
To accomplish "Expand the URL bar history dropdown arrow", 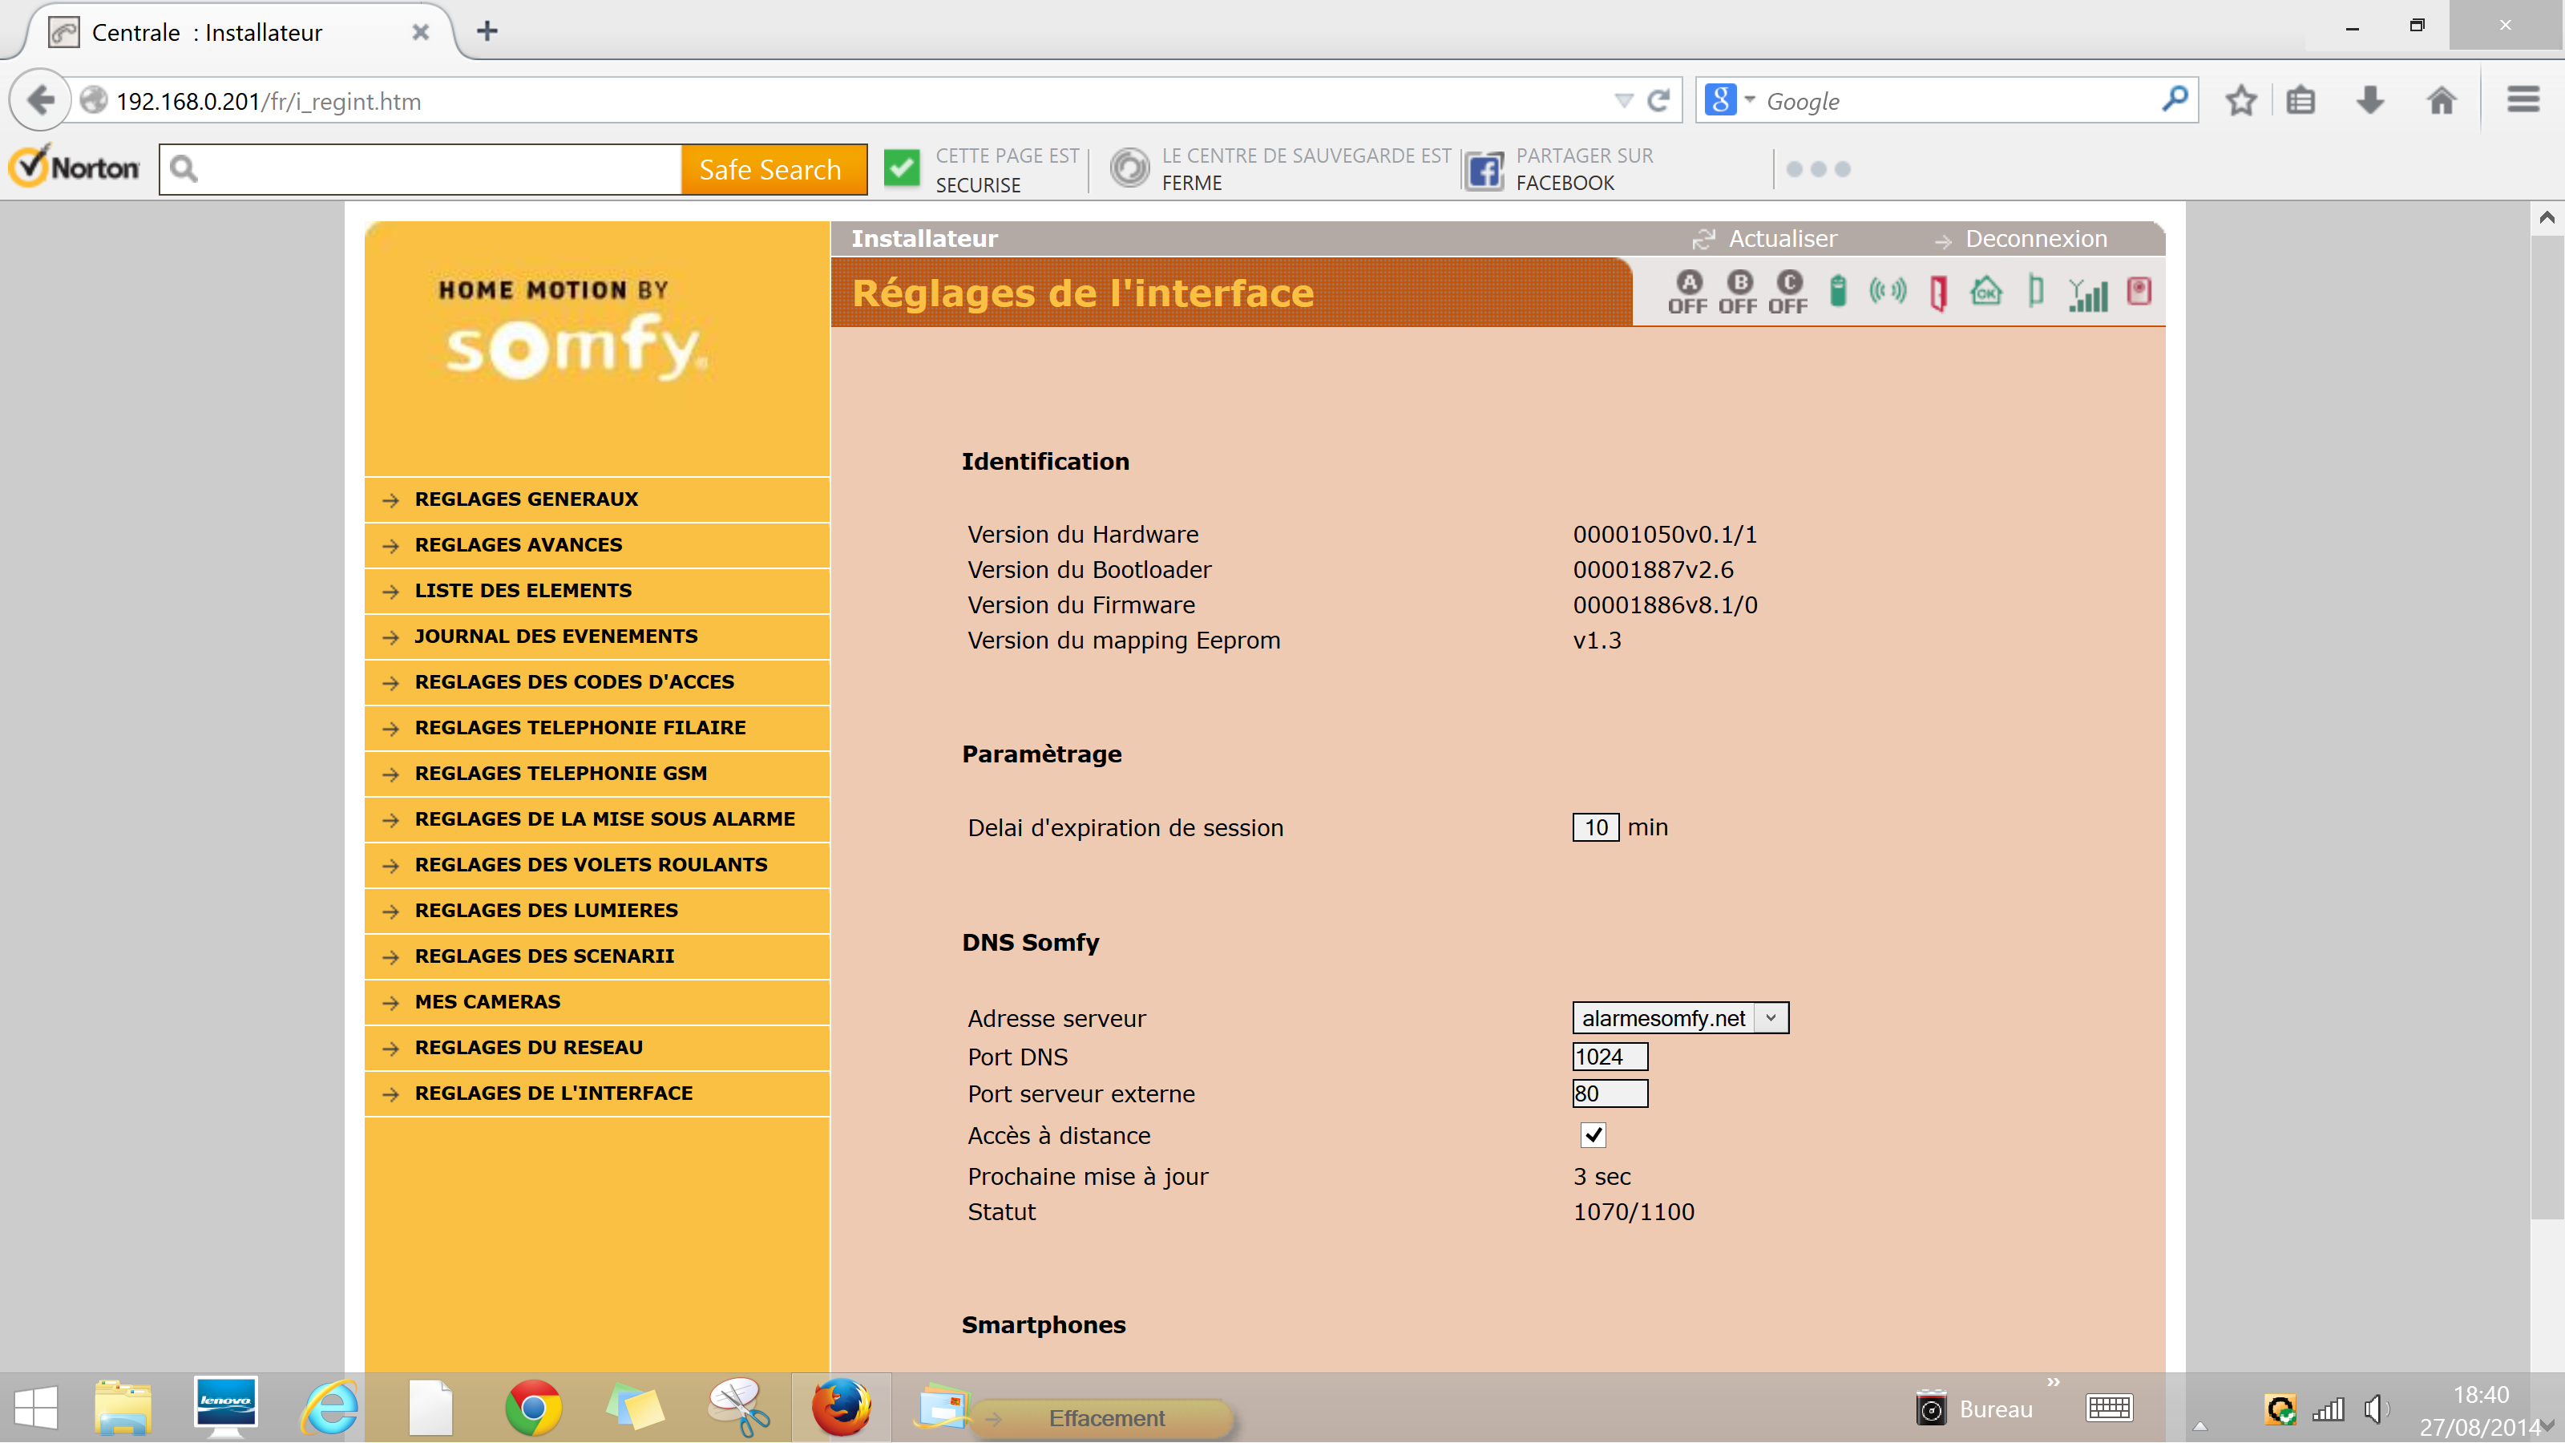I will pos(1623,100).
